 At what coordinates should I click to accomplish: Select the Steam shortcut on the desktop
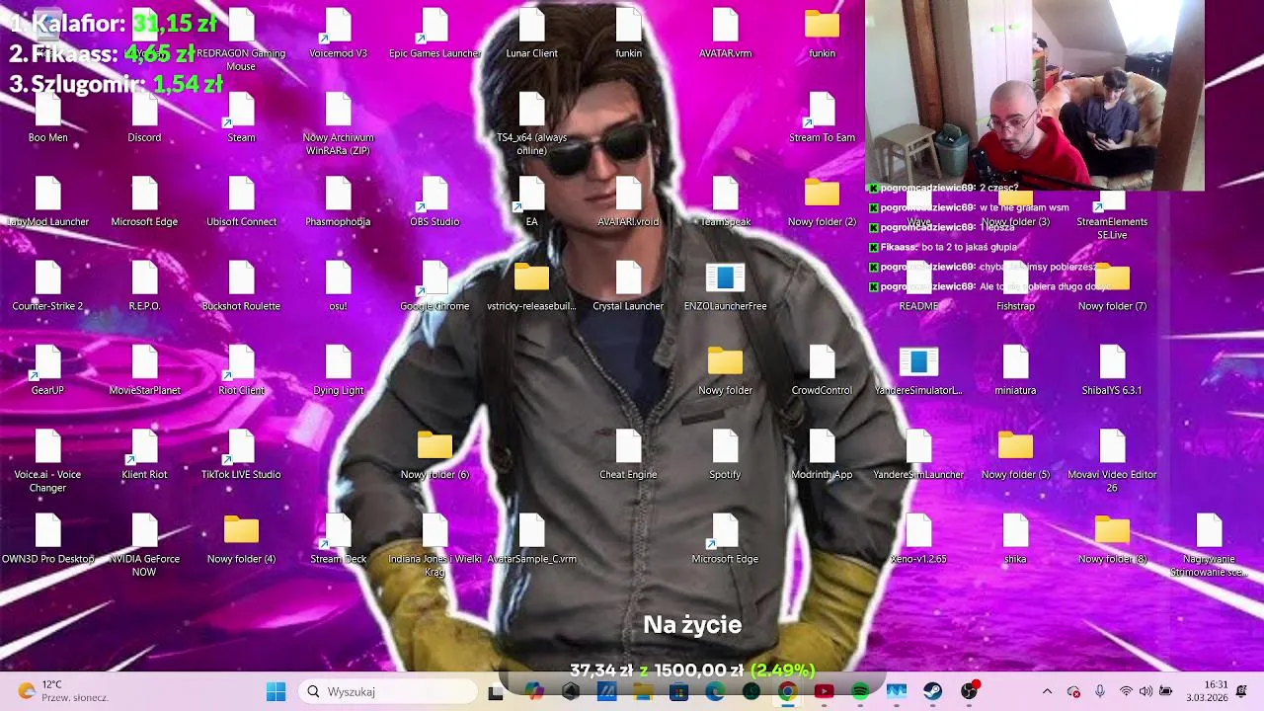tap(241, 118)
